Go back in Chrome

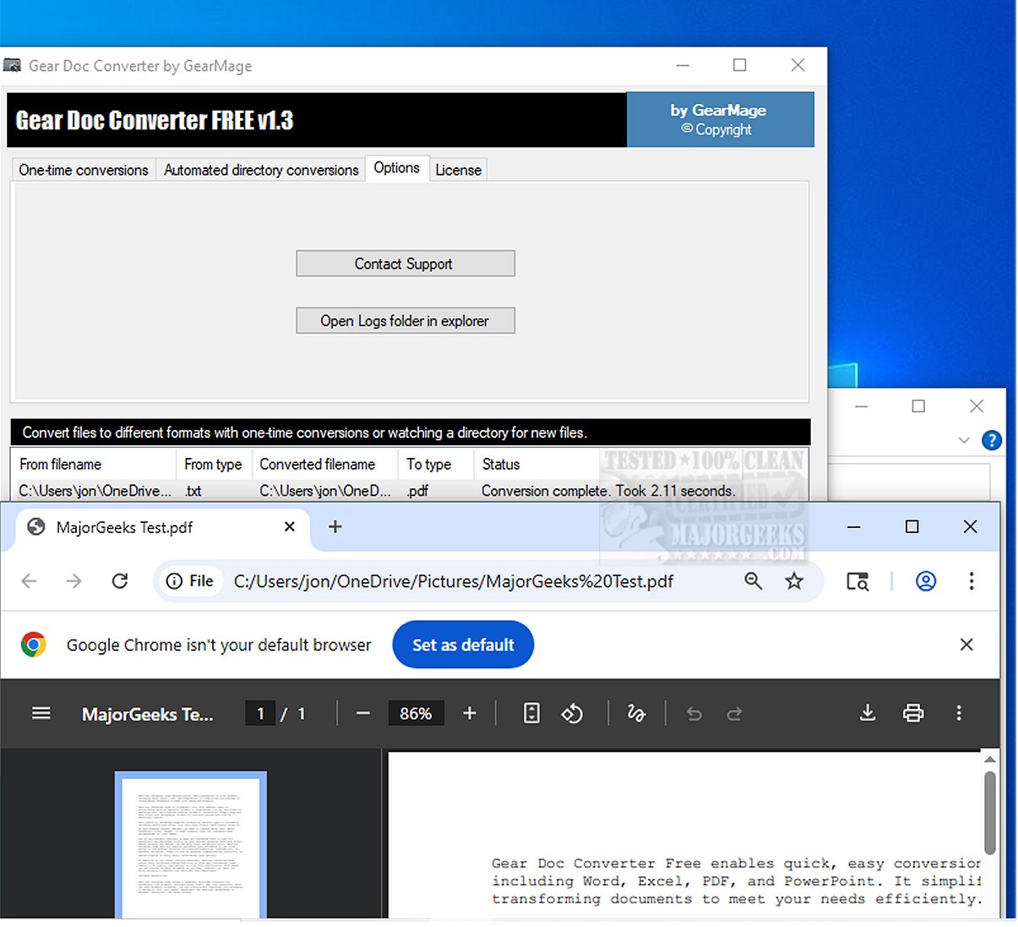(x=30, y=581)
